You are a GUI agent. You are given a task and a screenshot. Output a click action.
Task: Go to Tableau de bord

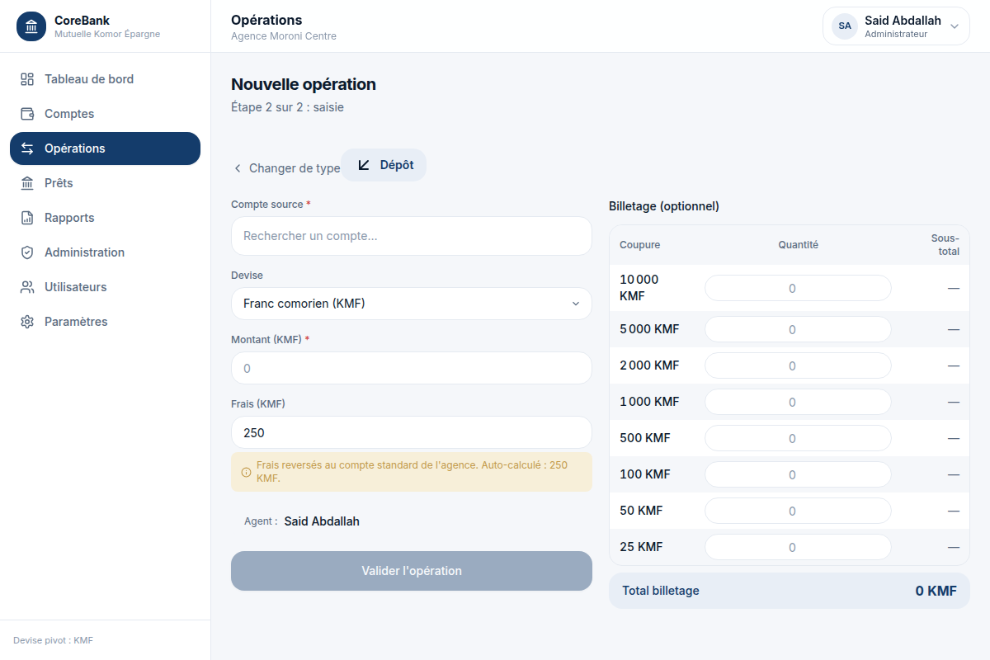(x=105, y=79)
